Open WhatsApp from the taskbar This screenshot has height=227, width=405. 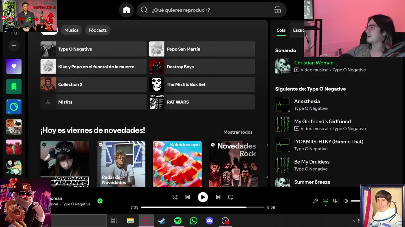(x=194, y=221)
